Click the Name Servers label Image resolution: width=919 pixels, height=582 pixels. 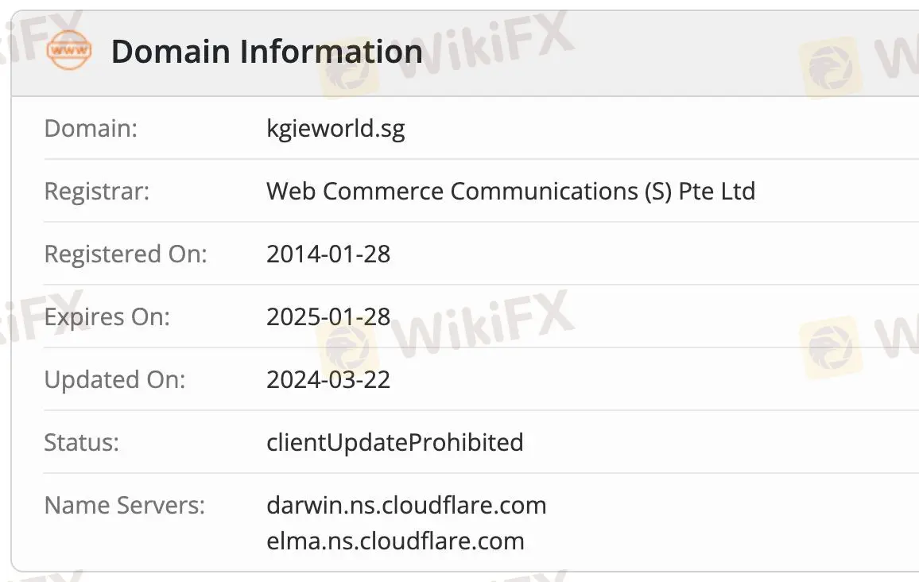coord(124,505)
